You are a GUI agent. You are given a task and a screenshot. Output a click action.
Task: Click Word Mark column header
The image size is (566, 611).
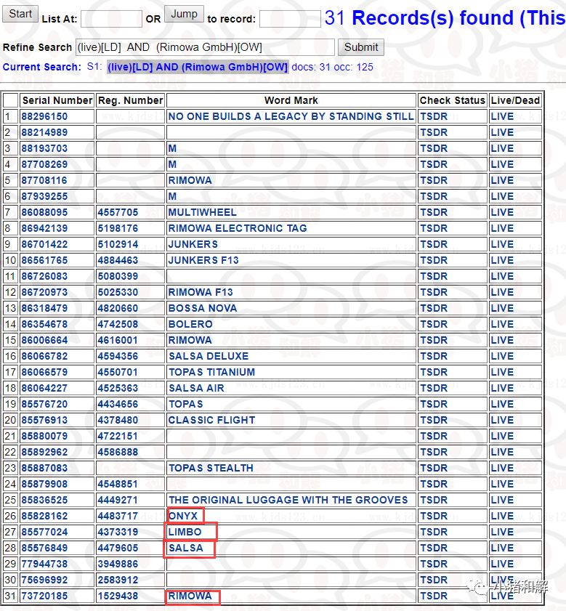click(291, 100)
